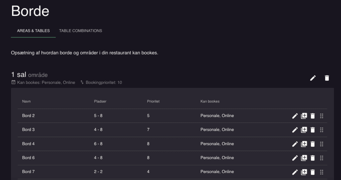
Task: Select the Bord 3 row name
Action: (28, 130)
